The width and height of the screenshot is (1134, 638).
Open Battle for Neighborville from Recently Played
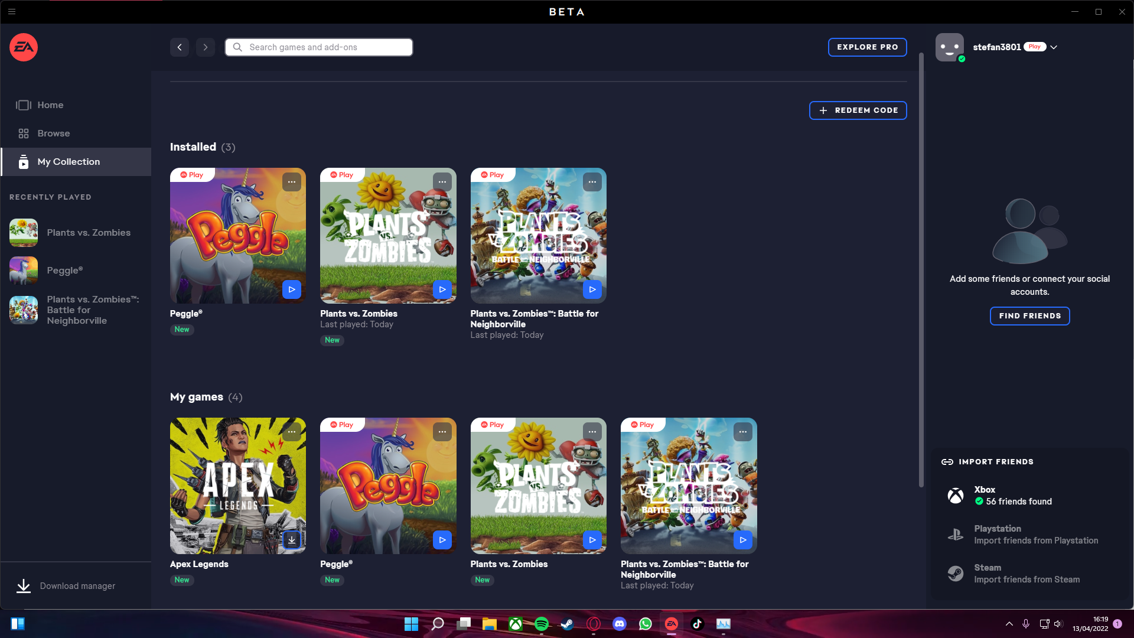76,310
